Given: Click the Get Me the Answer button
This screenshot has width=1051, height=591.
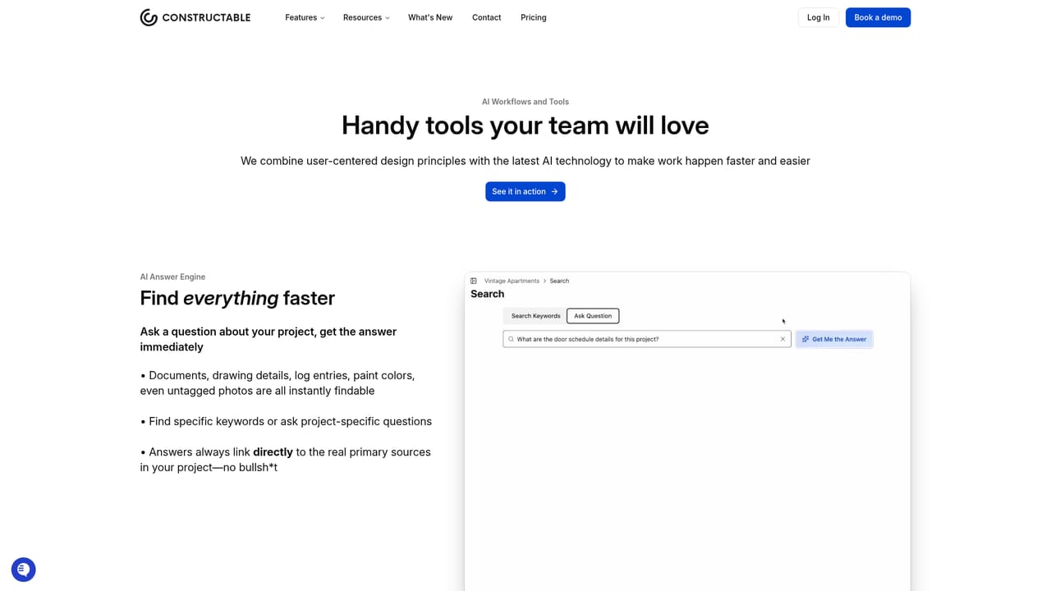Looking at the screenshot, I should [834, 339].
